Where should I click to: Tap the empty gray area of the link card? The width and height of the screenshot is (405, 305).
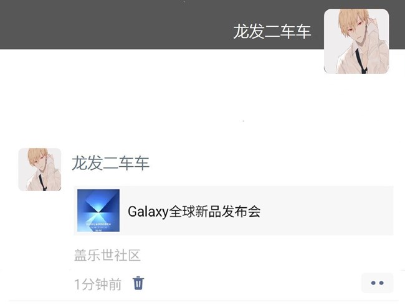[325, 210]
